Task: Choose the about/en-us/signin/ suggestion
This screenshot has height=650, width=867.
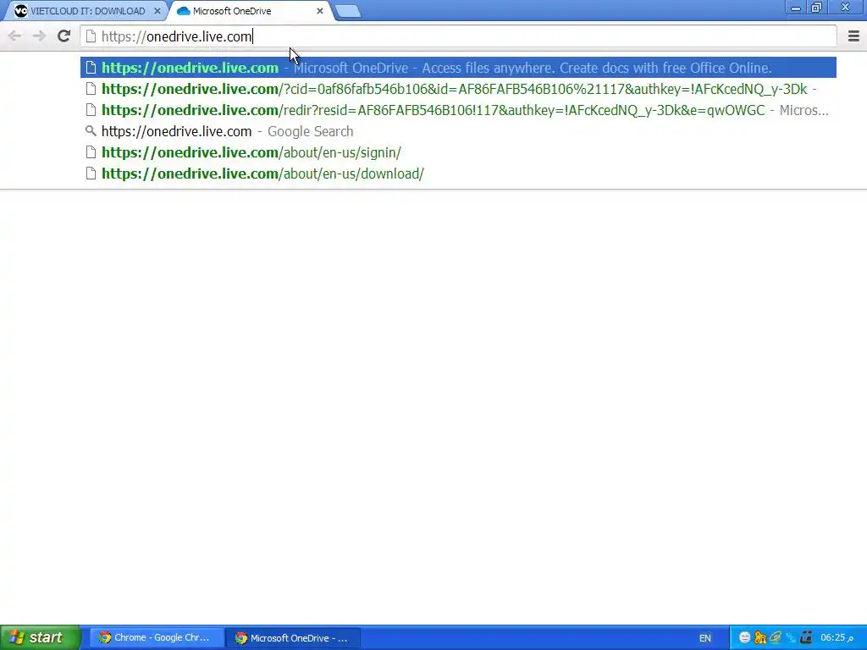Action: [458, 152]
